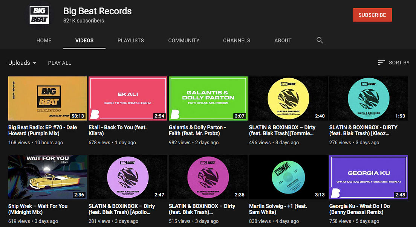
Task: Go to the Community tab
Action: coord(184,41)
